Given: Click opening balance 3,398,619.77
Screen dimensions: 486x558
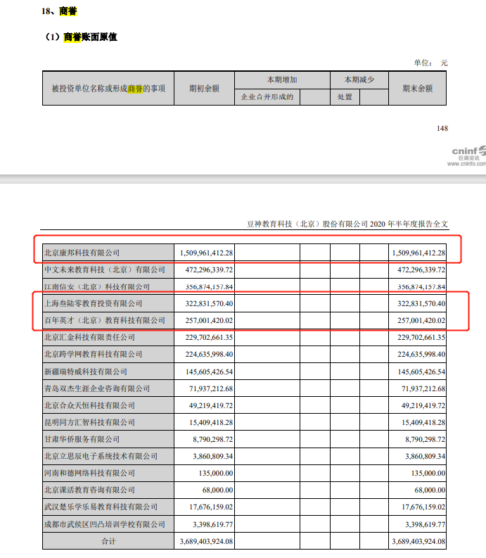Looking at the screenshot, I should 213,524.
